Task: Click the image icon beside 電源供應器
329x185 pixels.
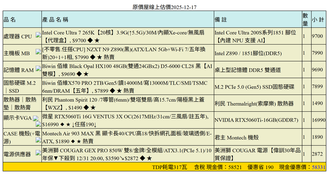Action: (38, 153)
